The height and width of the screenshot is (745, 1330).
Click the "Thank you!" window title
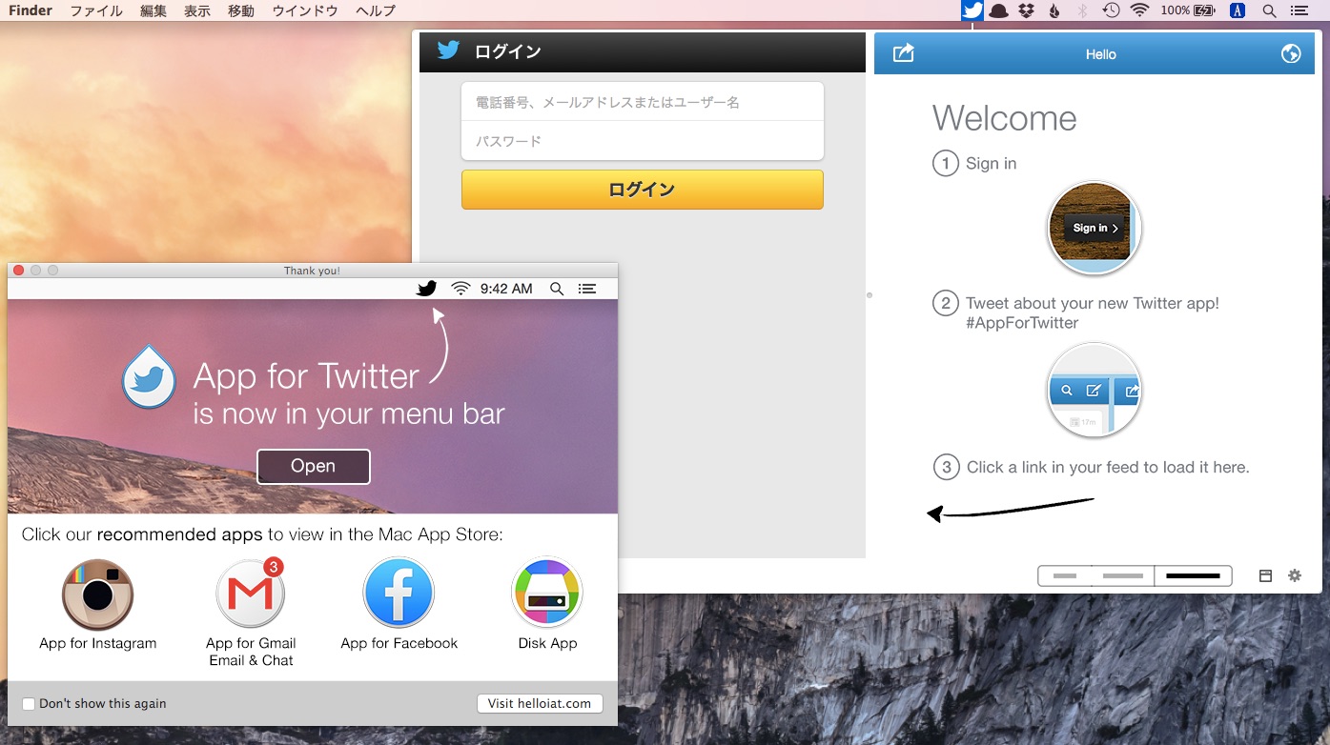[x=312, y=271]
